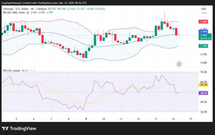Click date 10 on the time axis

(x=104, y=119)
